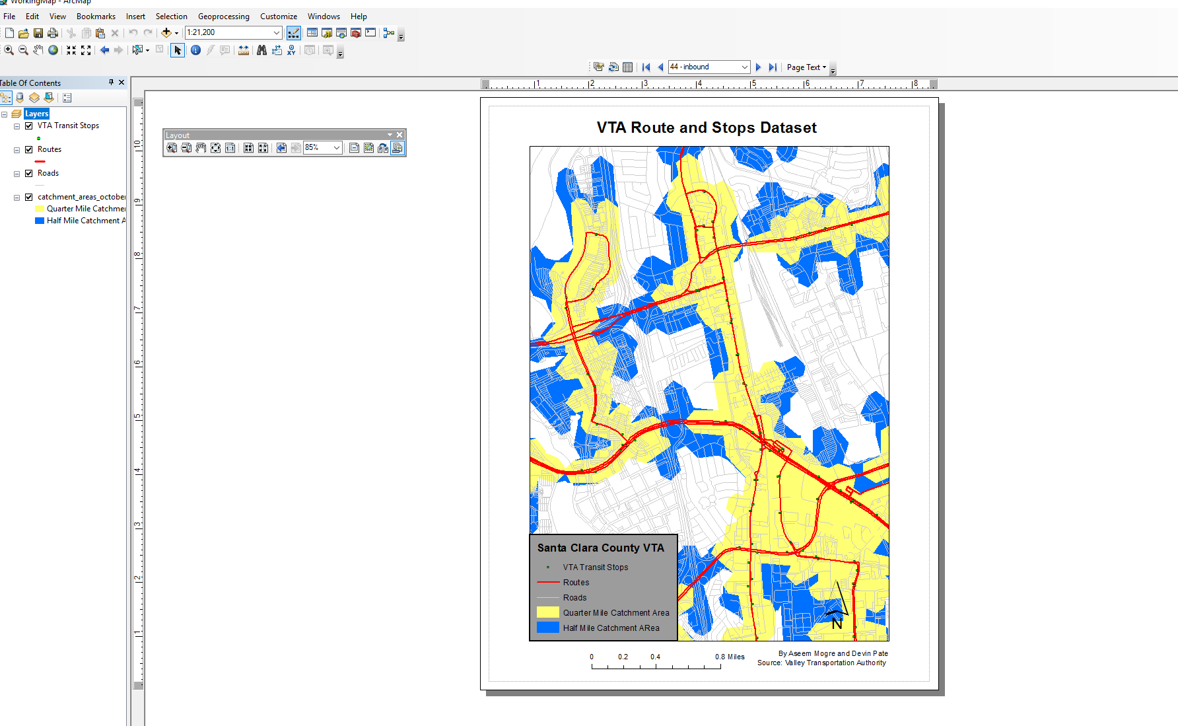
Task: Open the Bookmarks menu
Action: pyautogui.click(x=96, y=17)
